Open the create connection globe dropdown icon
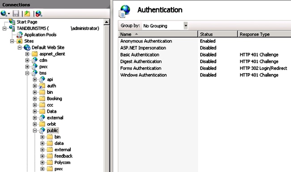The width and height of the screenshot is (291, 172). coord(5,13)
